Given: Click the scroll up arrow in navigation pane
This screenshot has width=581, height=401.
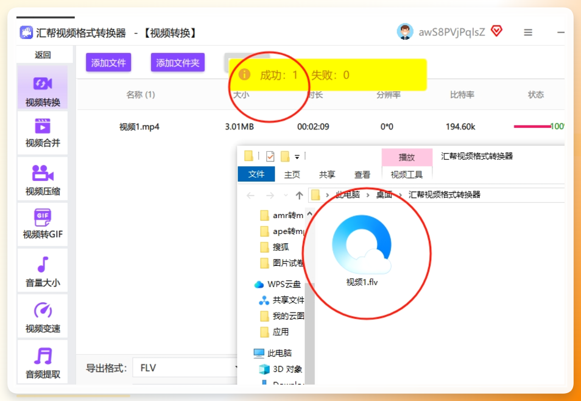Looking at the screenshot, I should point(310,214).
